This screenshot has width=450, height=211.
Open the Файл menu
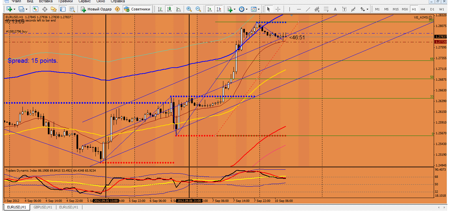coord(16,1)
